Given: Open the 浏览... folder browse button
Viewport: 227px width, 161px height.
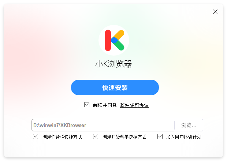Looking at the screenshot, I should (x=189, y=125).
